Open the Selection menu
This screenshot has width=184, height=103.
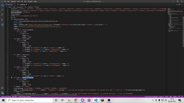tap(13, 1)
